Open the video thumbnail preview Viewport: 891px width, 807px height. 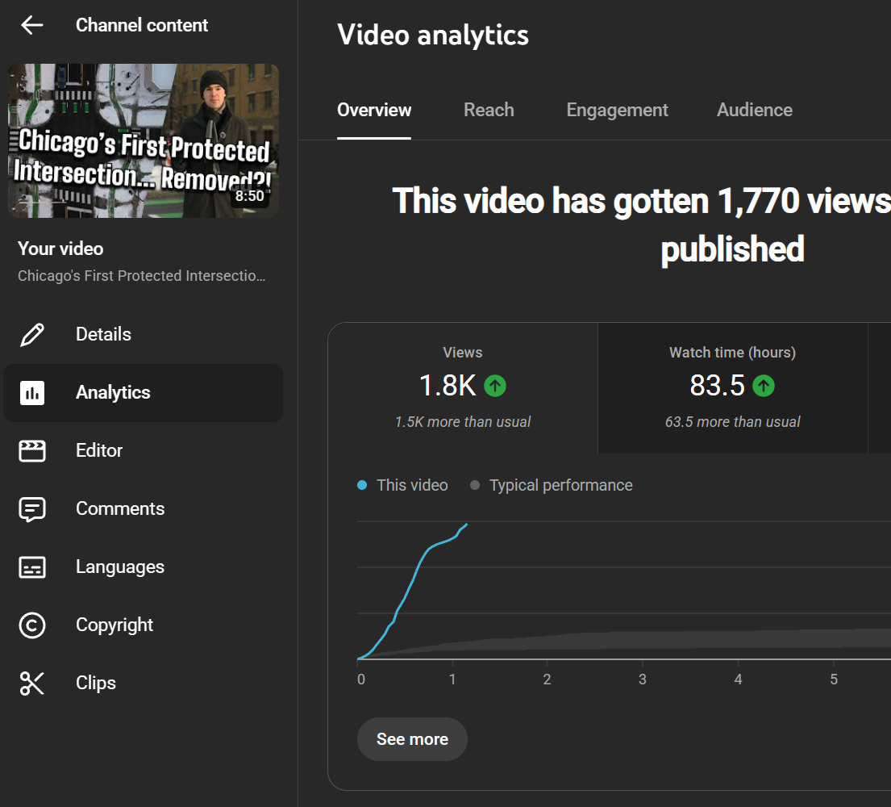pyautogui.click(x=144, y=141)
